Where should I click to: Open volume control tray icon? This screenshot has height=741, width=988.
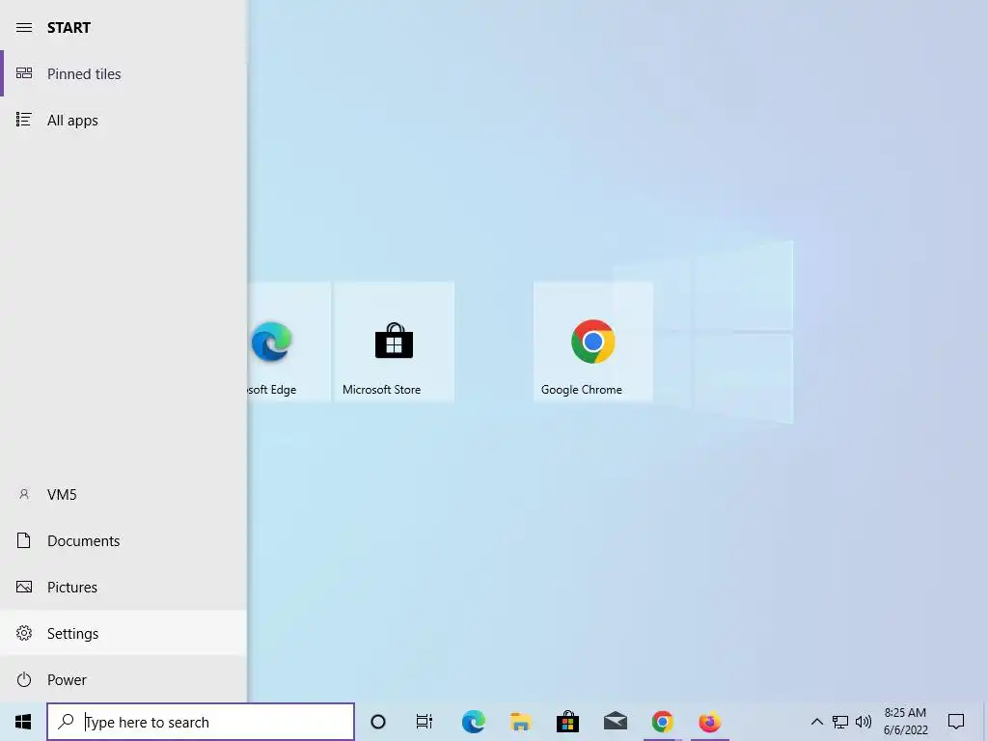(x=864, y=722)
